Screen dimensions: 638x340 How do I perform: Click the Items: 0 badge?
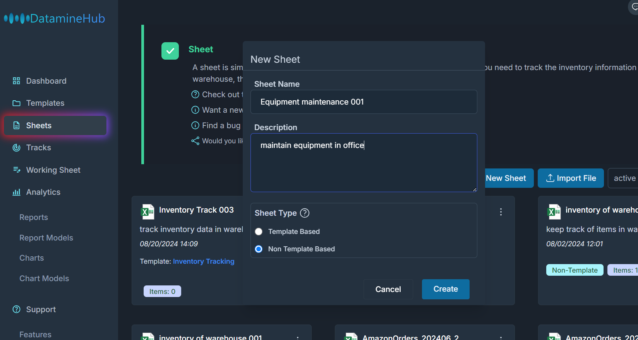click(162, 291)
